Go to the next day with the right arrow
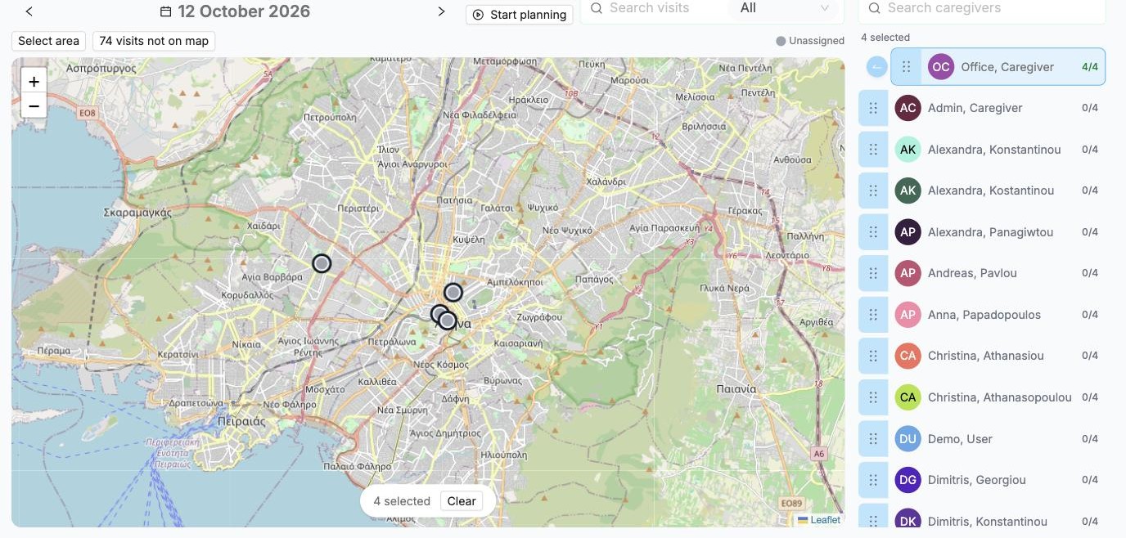This screenshot has height=538, width=1126. (441, 11)
